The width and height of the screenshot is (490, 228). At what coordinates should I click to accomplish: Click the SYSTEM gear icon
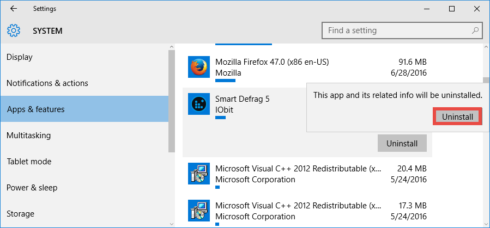click(x=14, y=30)
